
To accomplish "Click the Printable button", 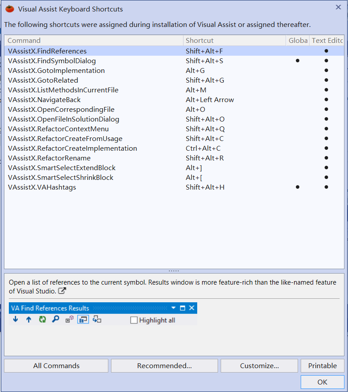I will [x=322, y=366].
